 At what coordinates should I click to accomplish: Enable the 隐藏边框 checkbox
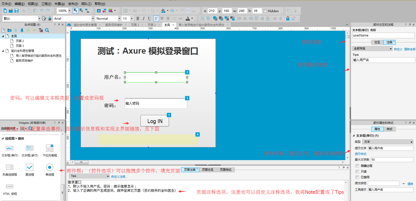pyautogui.click(x=357, y=166)
